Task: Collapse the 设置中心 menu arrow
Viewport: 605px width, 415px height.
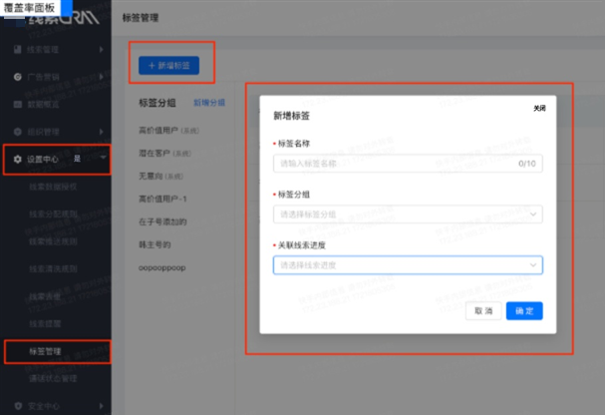Action: 103,158
